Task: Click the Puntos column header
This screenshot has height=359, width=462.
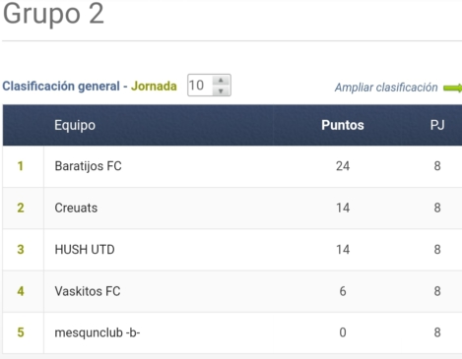Action: click(x=343, y=125)
